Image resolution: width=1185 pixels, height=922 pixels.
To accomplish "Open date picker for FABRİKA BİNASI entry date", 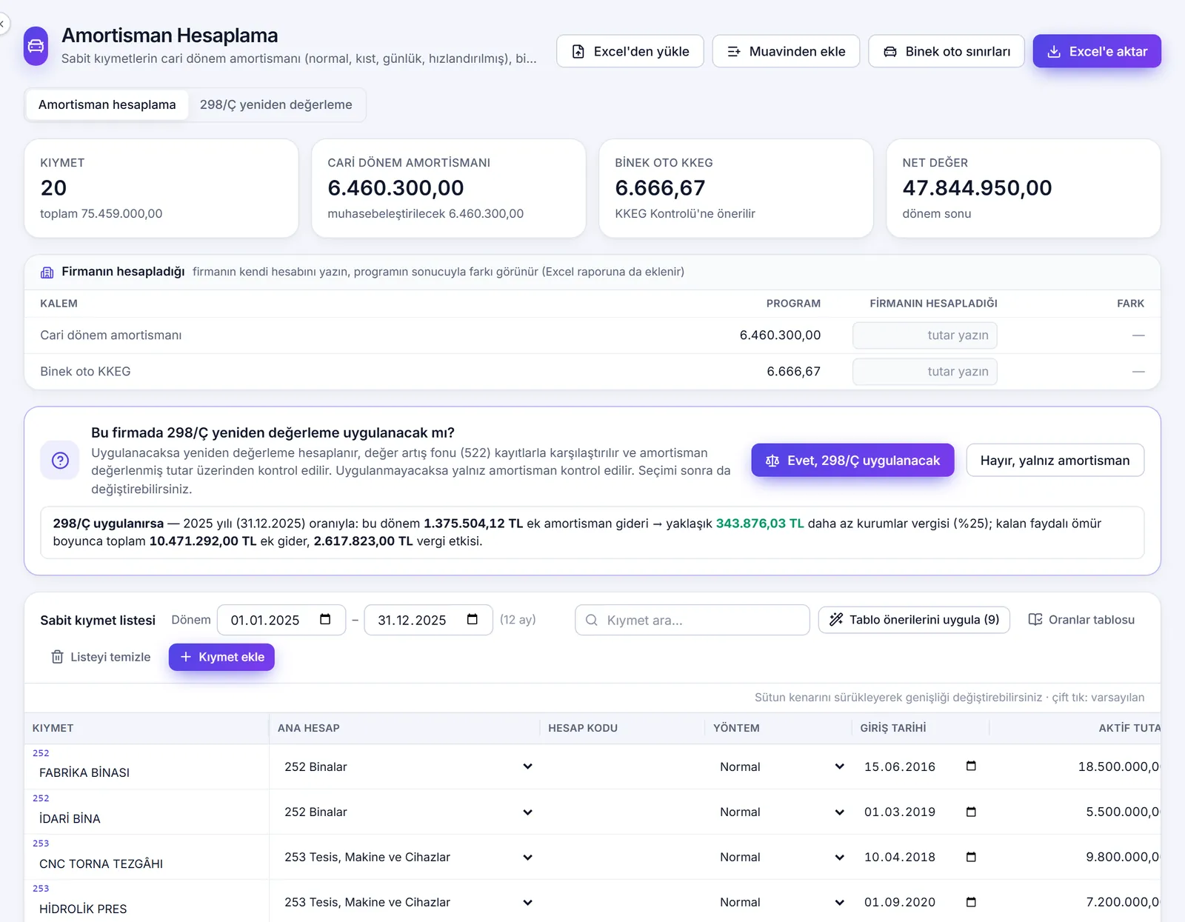I will tap(971, 766).
